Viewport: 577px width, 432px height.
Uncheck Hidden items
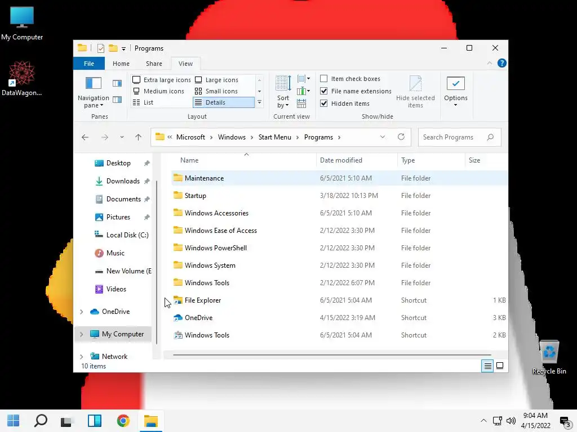[x=345, y=103]
